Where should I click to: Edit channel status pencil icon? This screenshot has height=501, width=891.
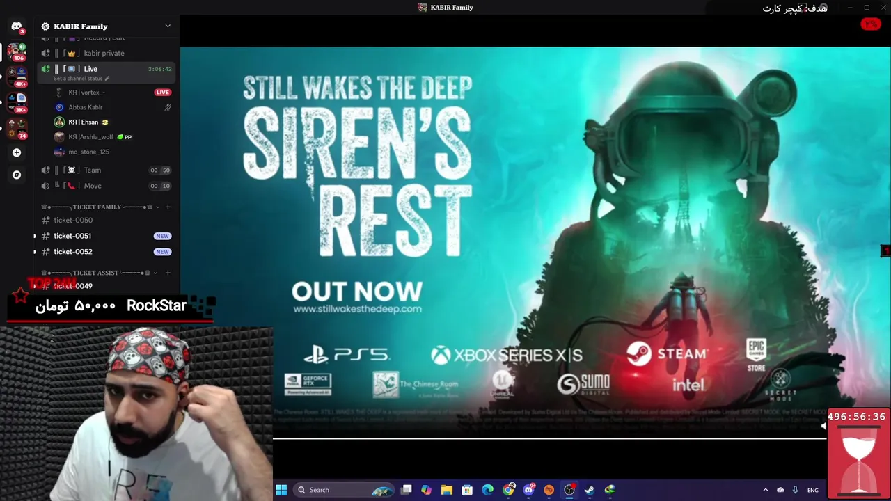point(107,79)
